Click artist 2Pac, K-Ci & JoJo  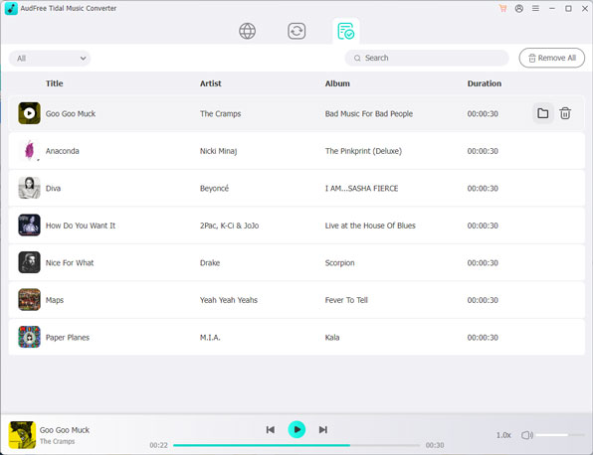[229, 226]
